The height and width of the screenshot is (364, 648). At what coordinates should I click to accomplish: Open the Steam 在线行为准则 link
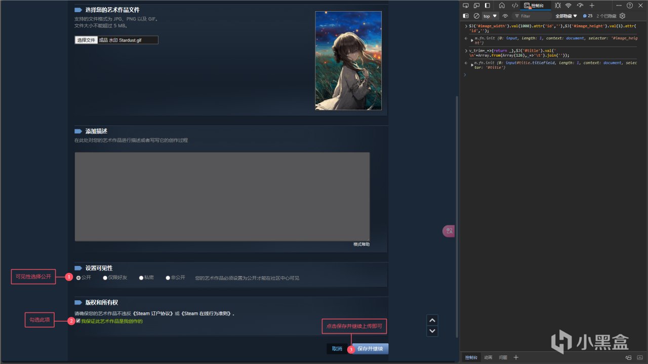(206, 313)
